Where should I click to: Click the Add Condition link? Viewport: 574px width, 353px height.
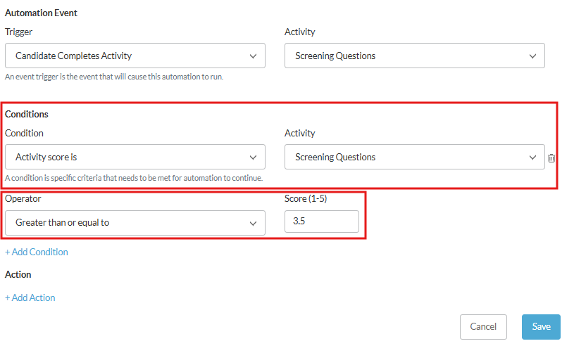pyautogui.click(x=37, y=252)
